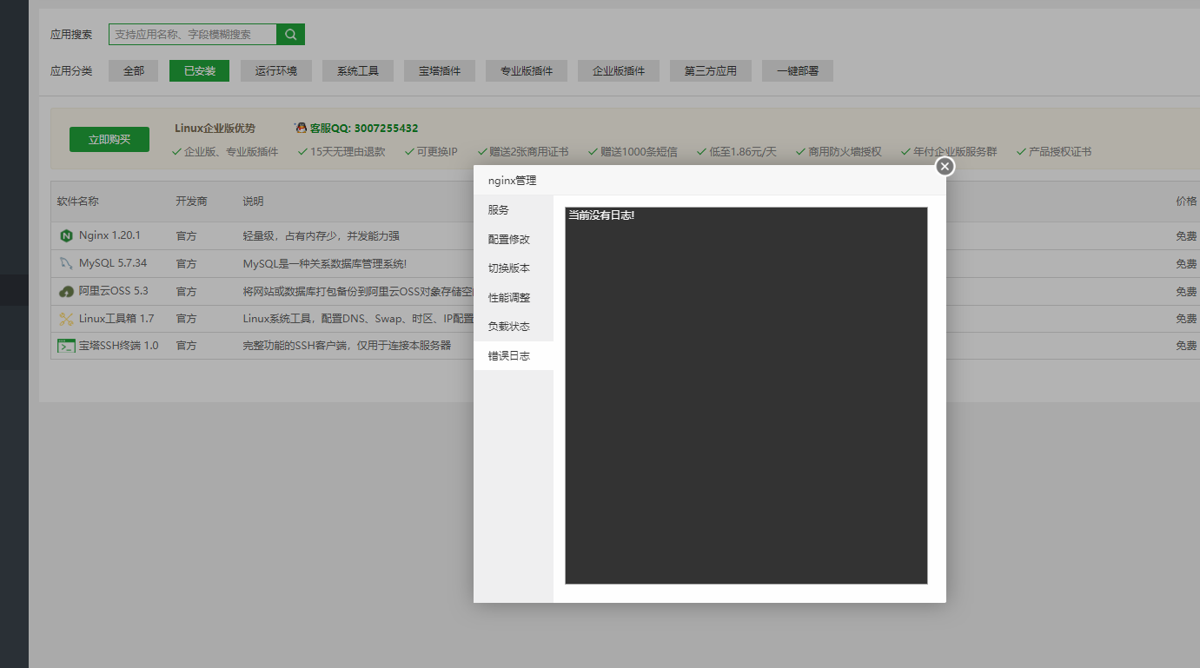Screen dimensions: 1200x668
Task: Click the nginx管理 dialog title
Action: tap(513, 181)
